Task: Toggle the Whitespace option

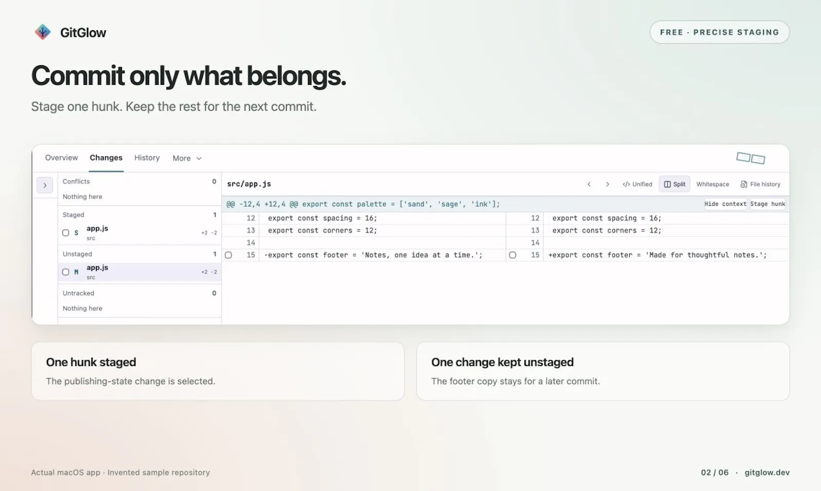Action: click(x=712, y=184)
